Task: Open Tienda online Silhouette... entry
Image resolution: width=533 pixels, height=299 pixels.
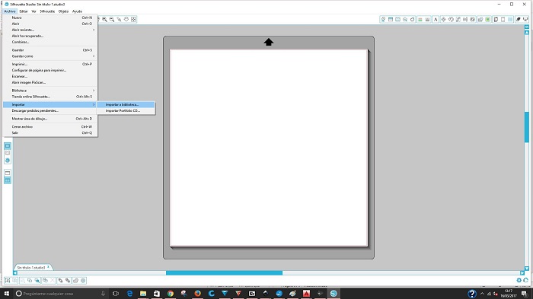Action: [x=50, y=97]
